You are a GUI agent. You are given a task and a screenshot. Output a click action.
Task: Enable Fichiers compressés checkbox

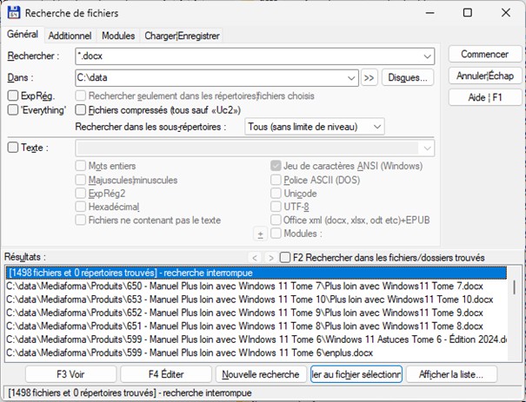click(x=82, y=110)
